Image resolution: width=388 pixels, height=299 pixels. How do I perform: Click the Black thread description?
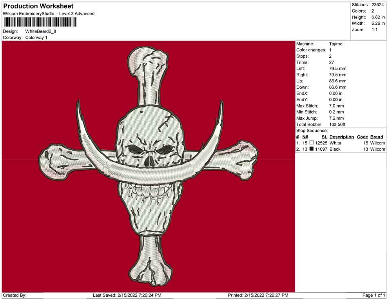(335, 149)
